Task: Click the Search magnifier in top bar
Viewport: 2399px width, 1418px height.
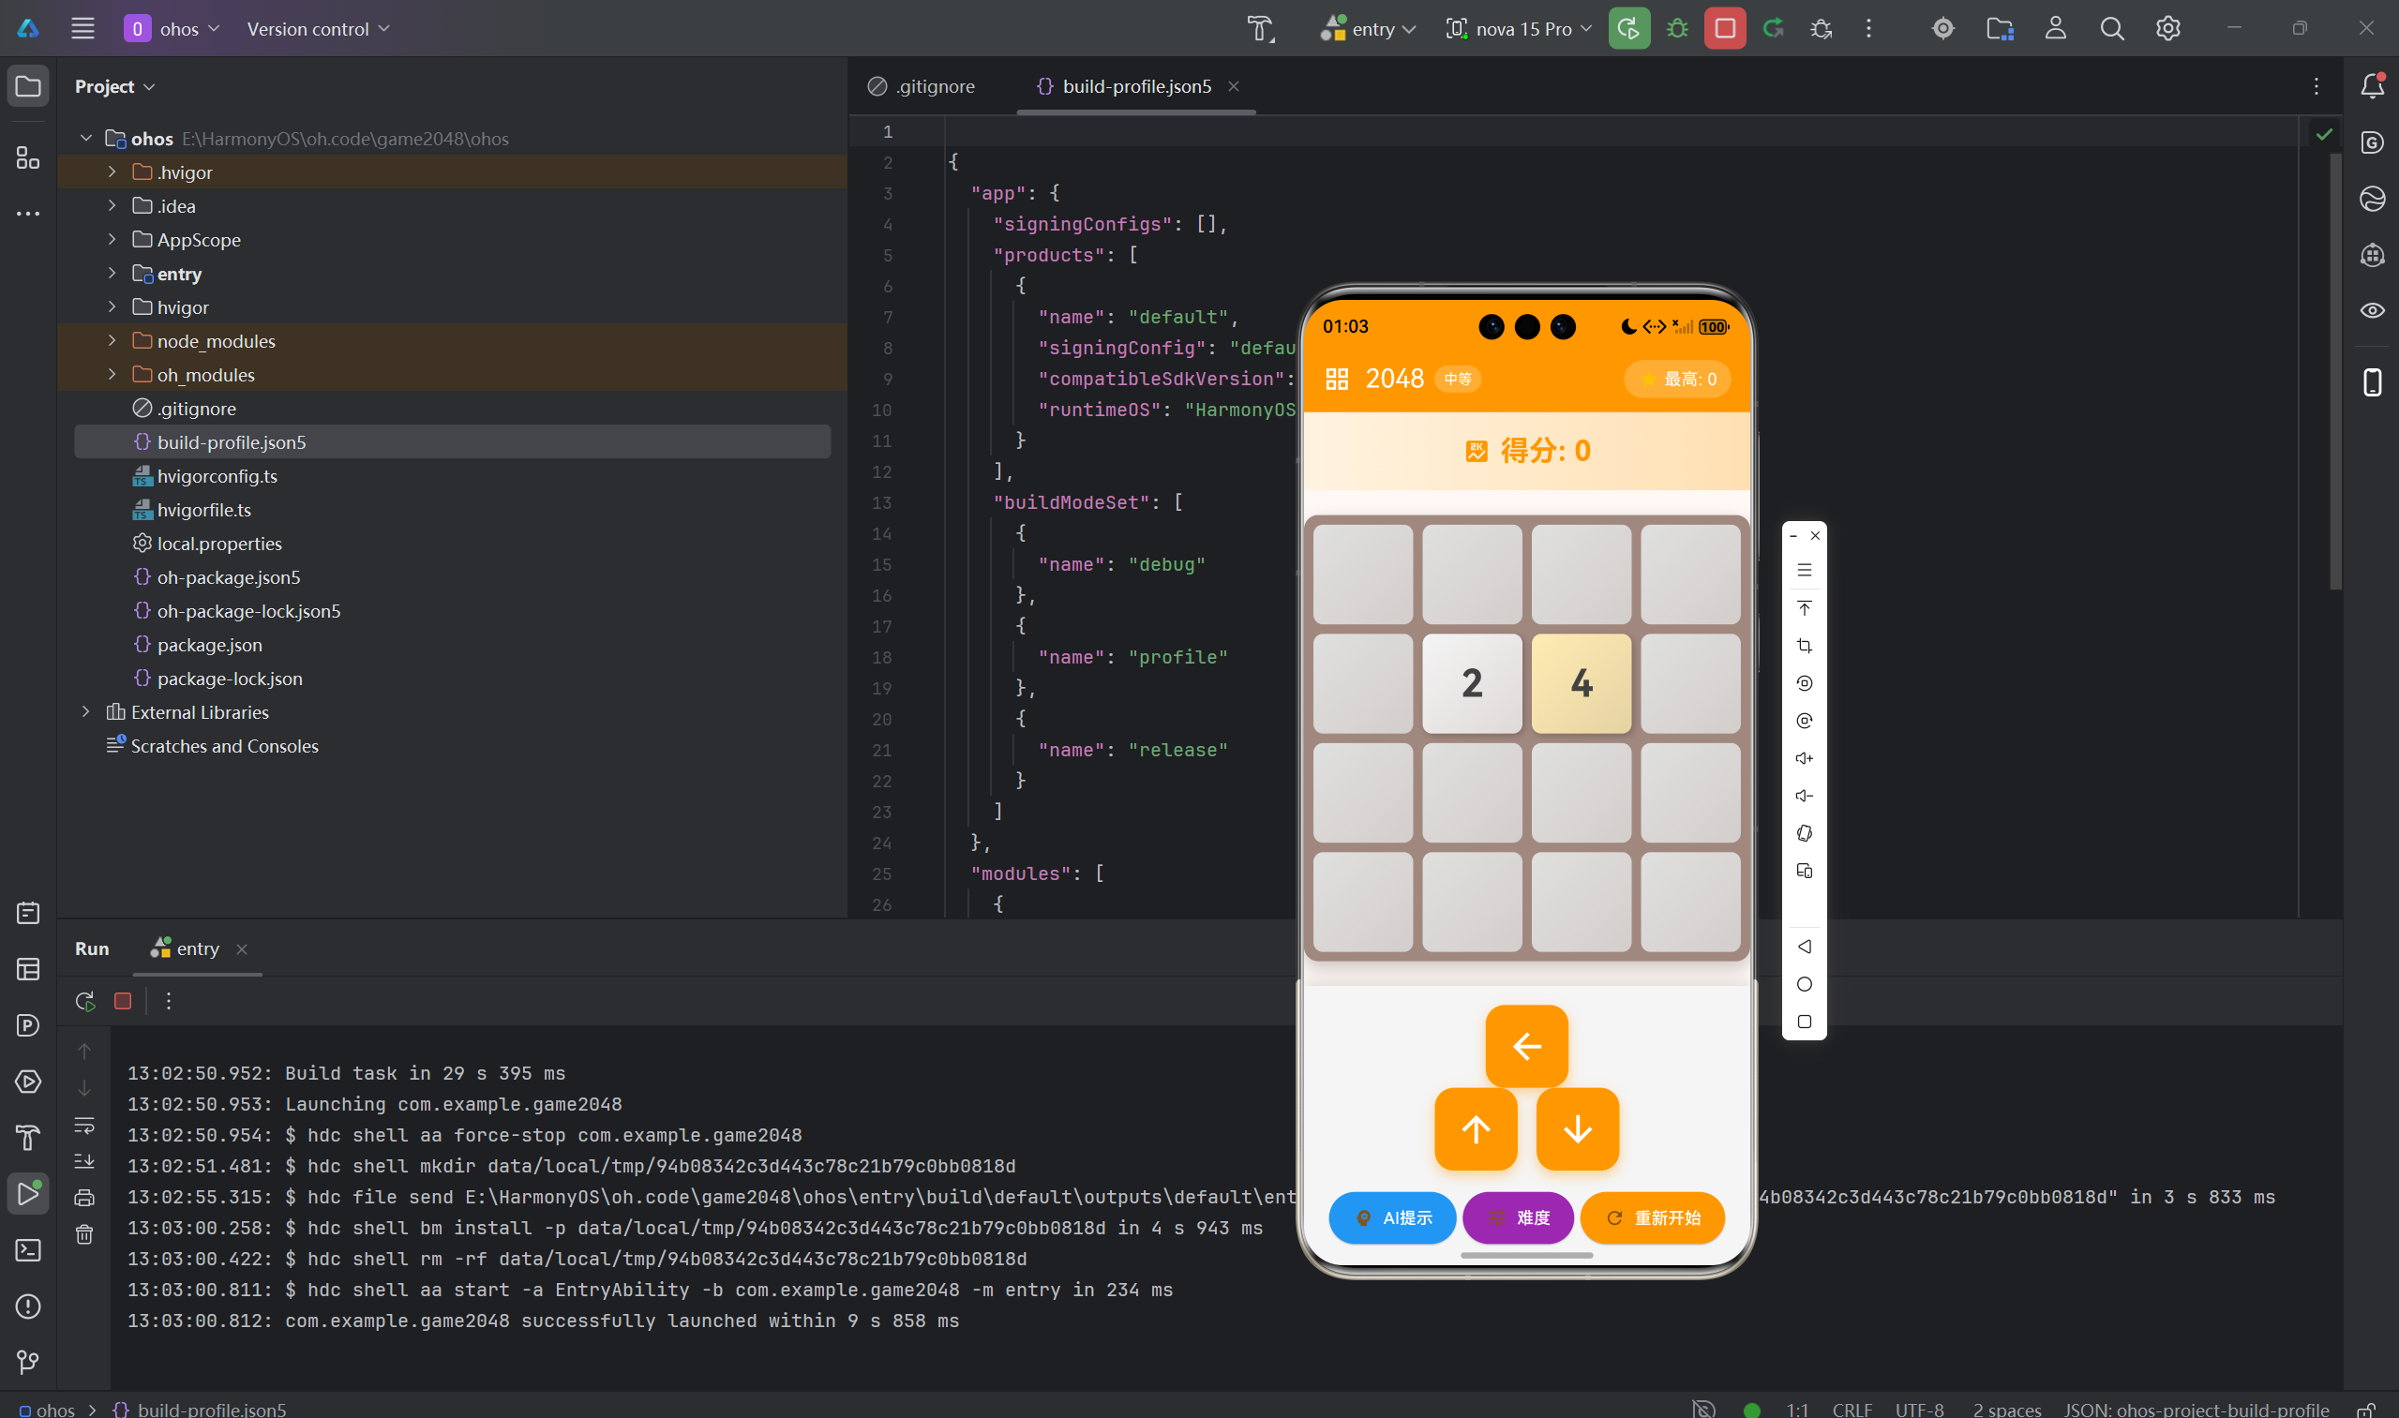Action: click(2111, 29)
